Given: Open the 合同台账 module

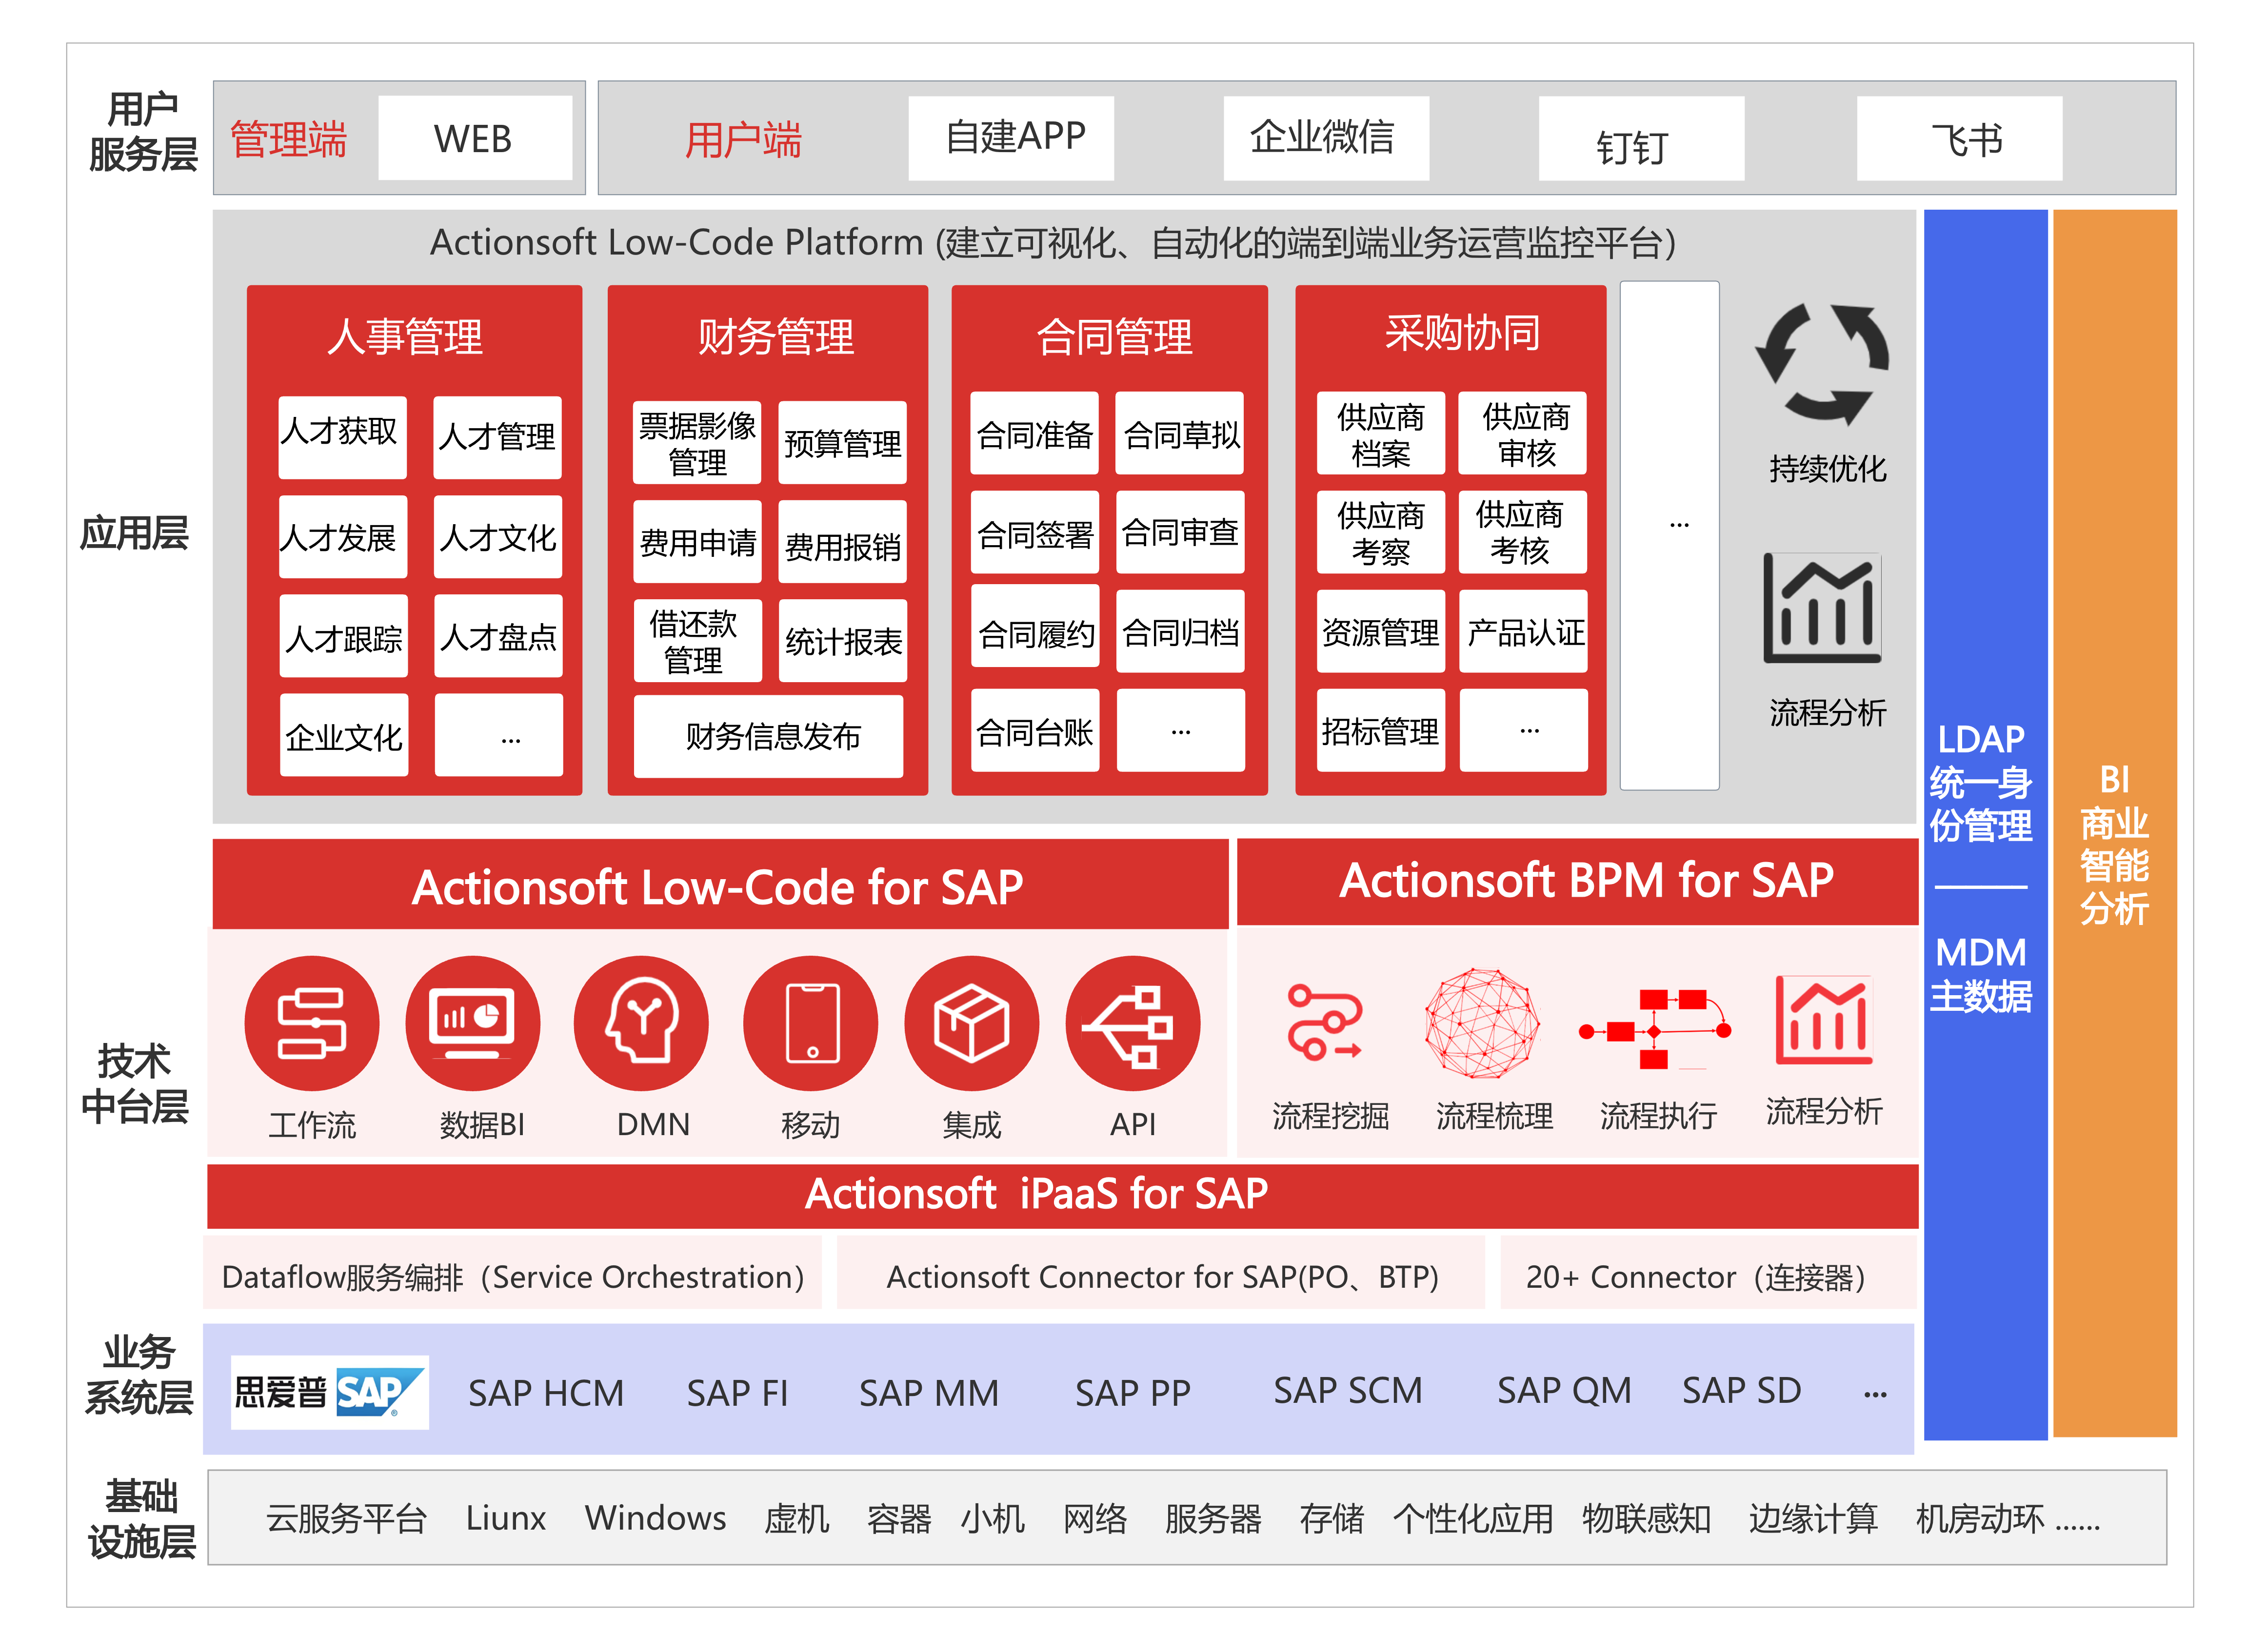Looking at the screenshot, I should (x=1035, y=730).
